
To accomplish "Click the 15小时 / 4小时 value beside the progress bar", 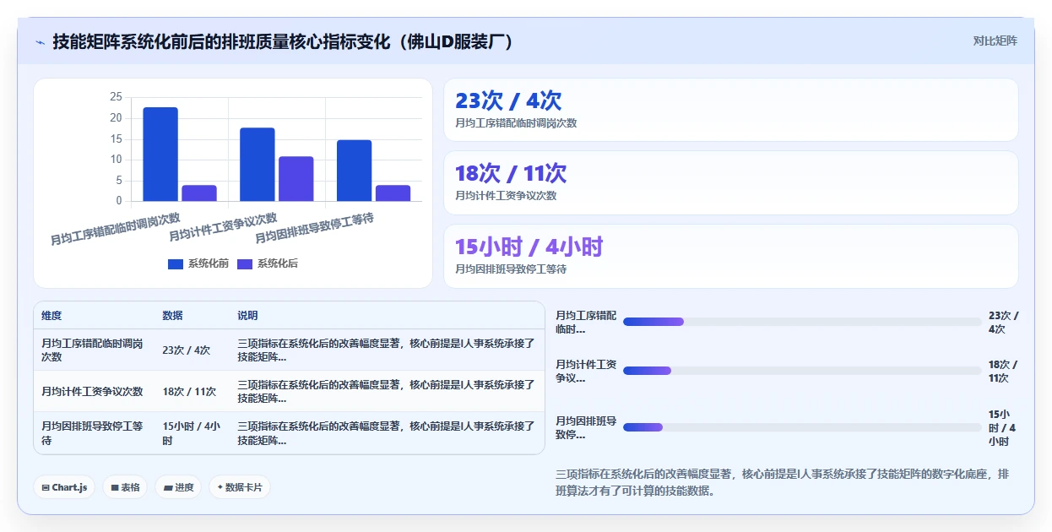I will (1004, 428).
